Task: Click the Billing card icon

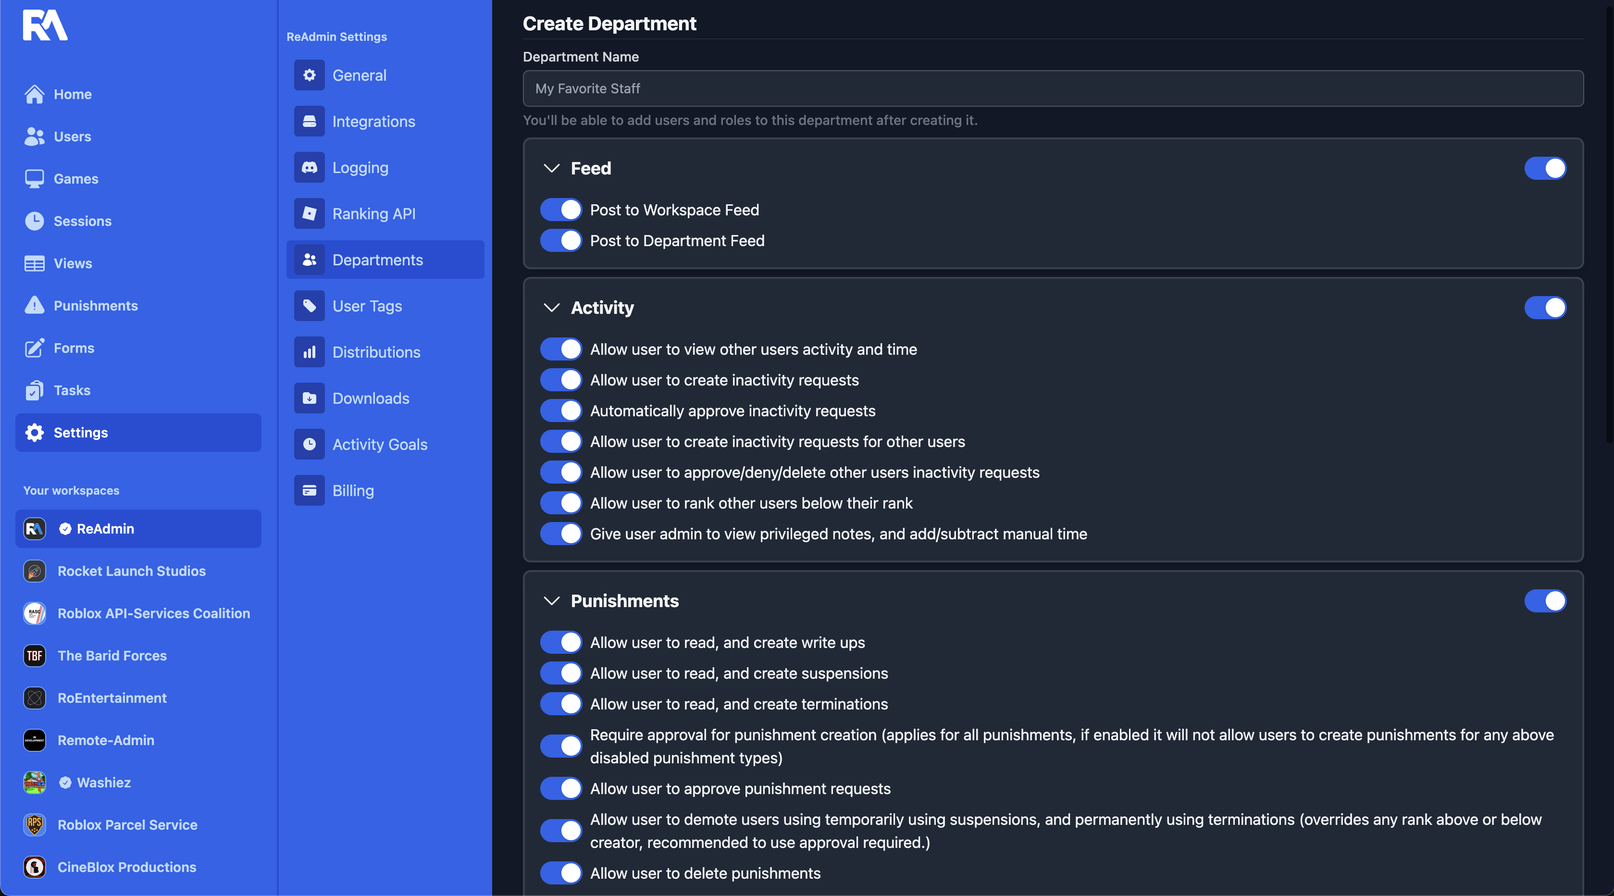Action: pos(309,491)
